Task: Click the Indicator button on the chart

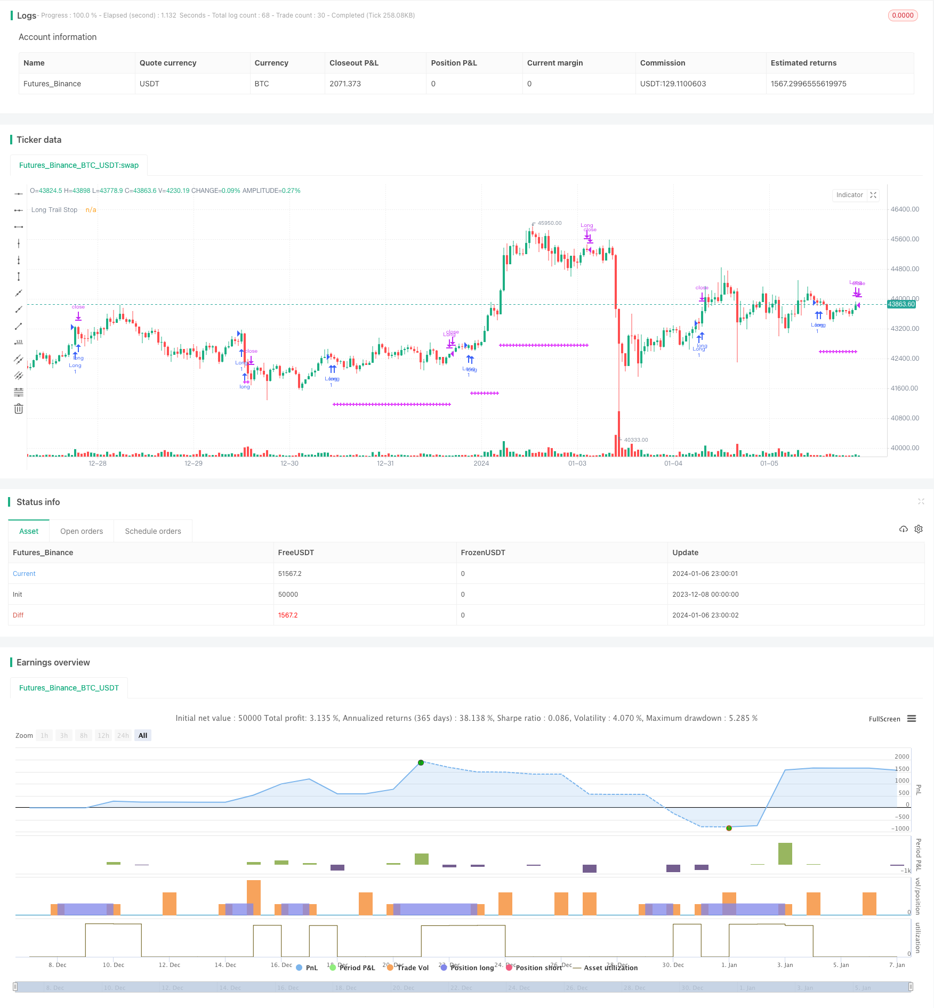Action: point(849,195)
